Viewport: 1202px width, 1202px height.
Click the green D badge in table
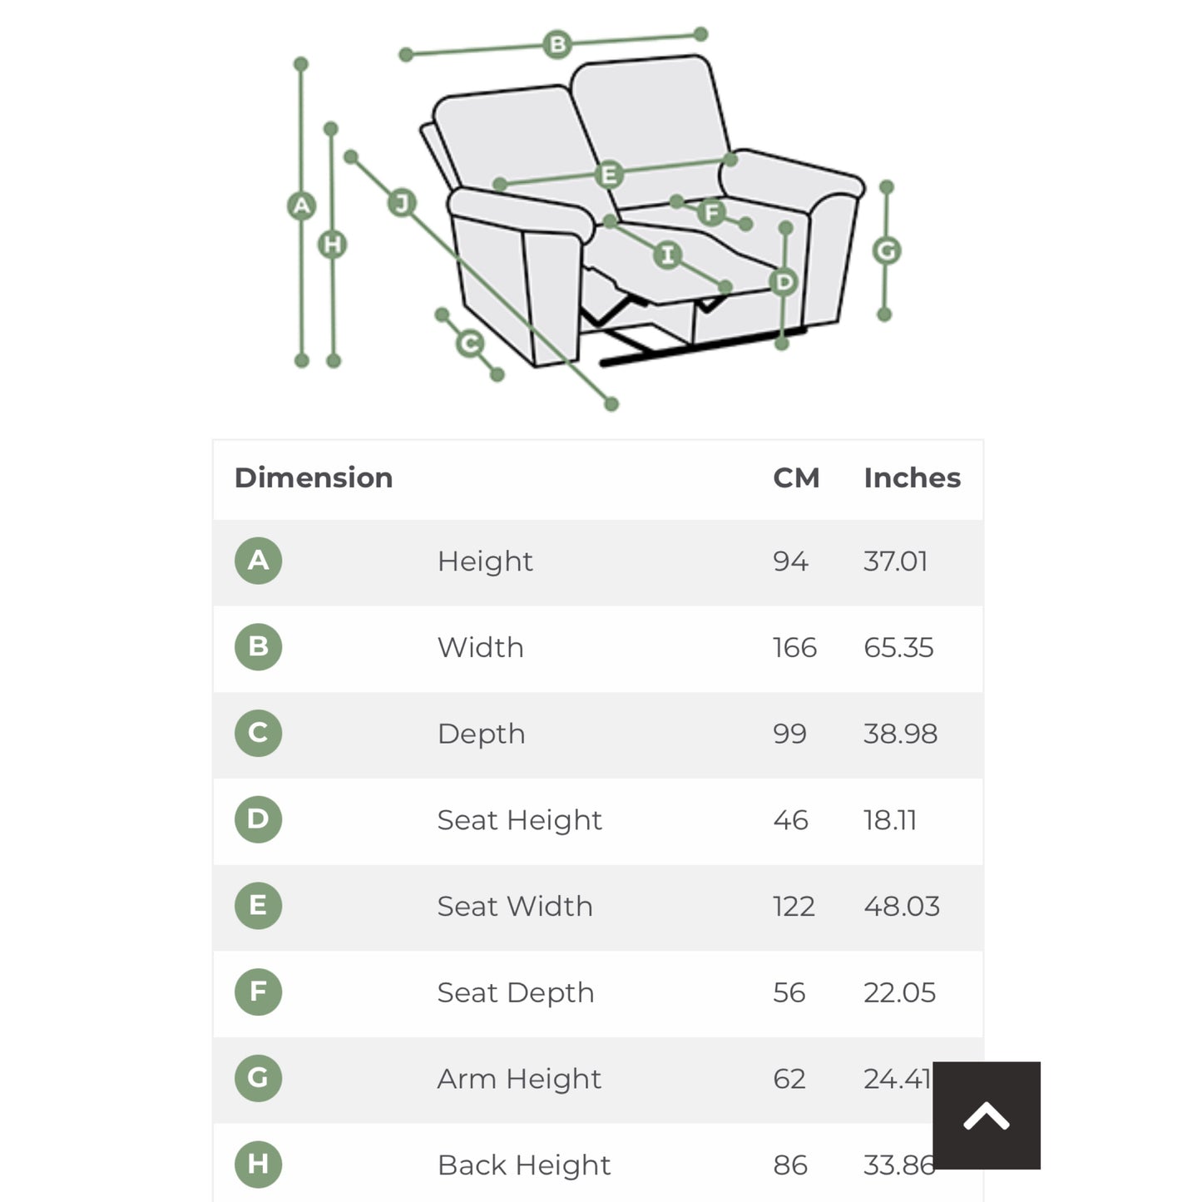click(x=258, y=819)
